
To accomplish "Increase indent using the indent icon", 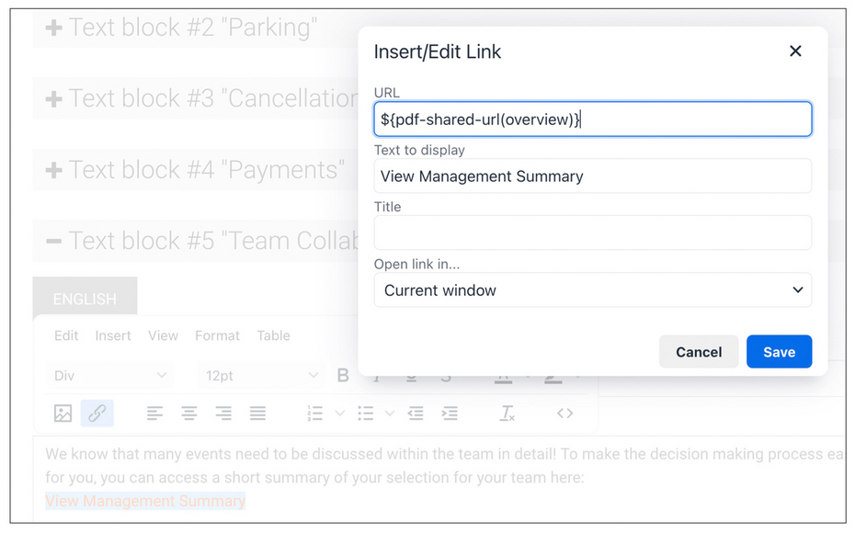I will tap(450, 413).
